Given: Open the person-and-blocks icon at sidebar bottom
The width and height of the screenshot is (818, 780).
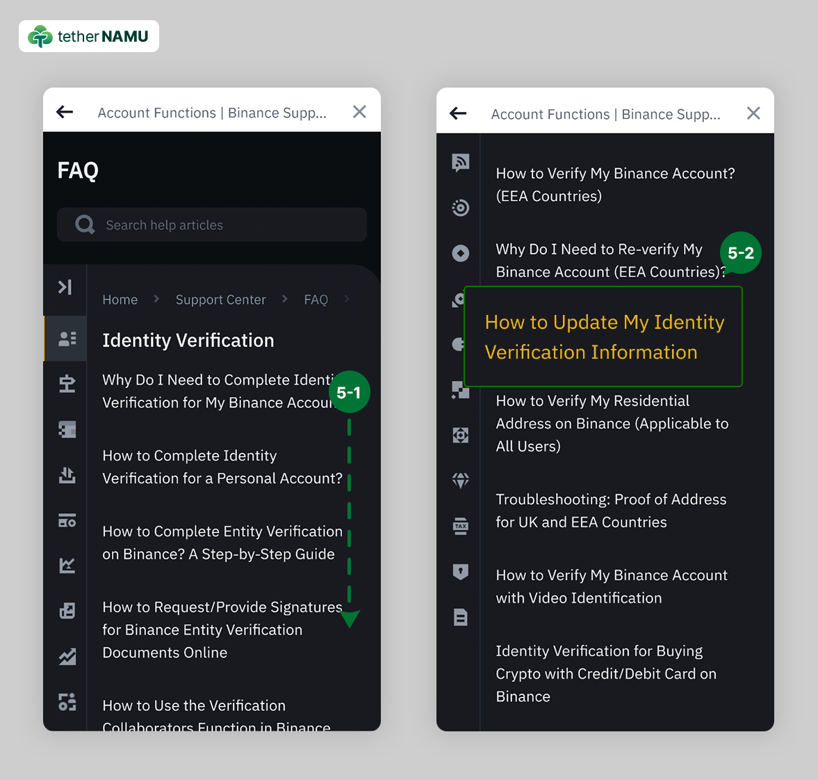Looking at the screenshot, I should 67,701.
